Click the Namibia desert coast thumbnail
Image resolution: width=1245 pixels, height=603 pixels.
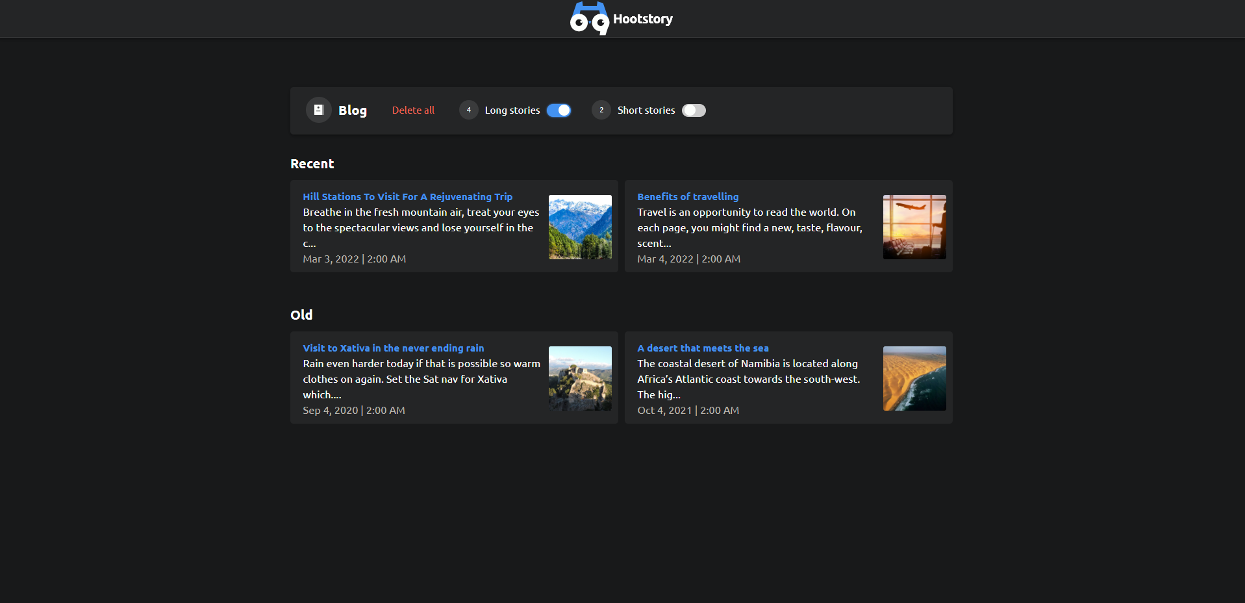click(x=914, y=378)
